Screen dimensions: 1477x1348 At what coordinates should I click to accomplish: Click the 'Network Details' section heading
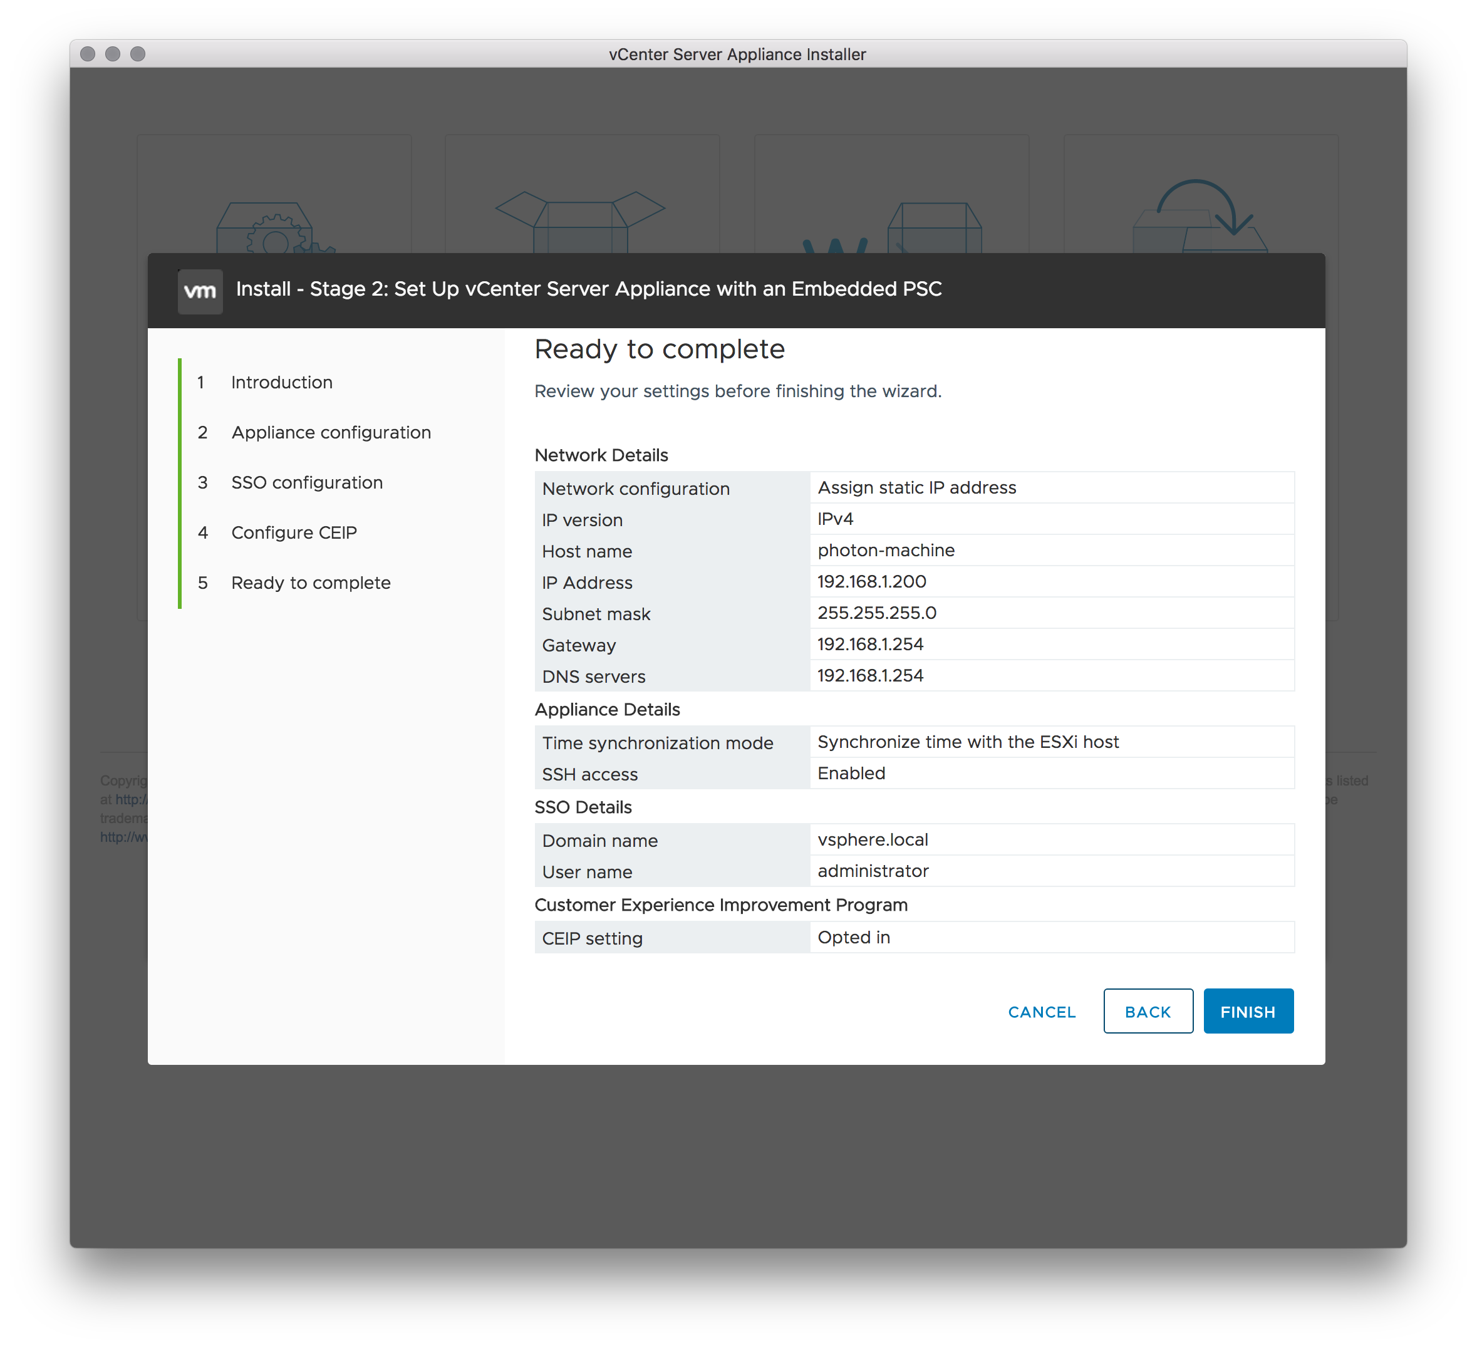tap(601, 455)
